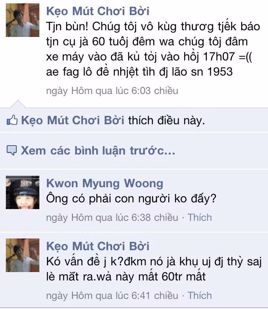Viewport: 268px width, 309px height.
Task: Click the speech bubble comment icon
Action: (x=12, y=150)
